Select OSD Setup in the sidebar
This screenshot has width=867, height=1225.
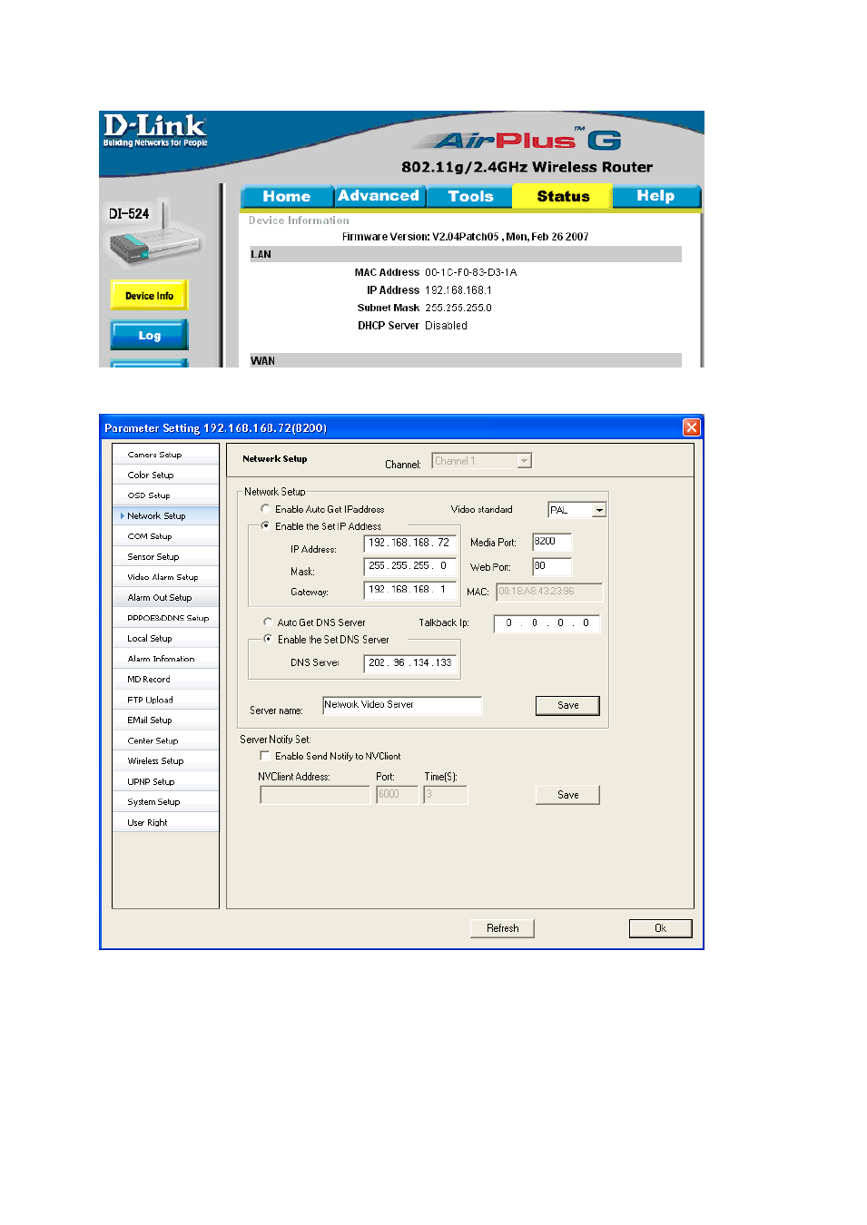click(165, 495)
